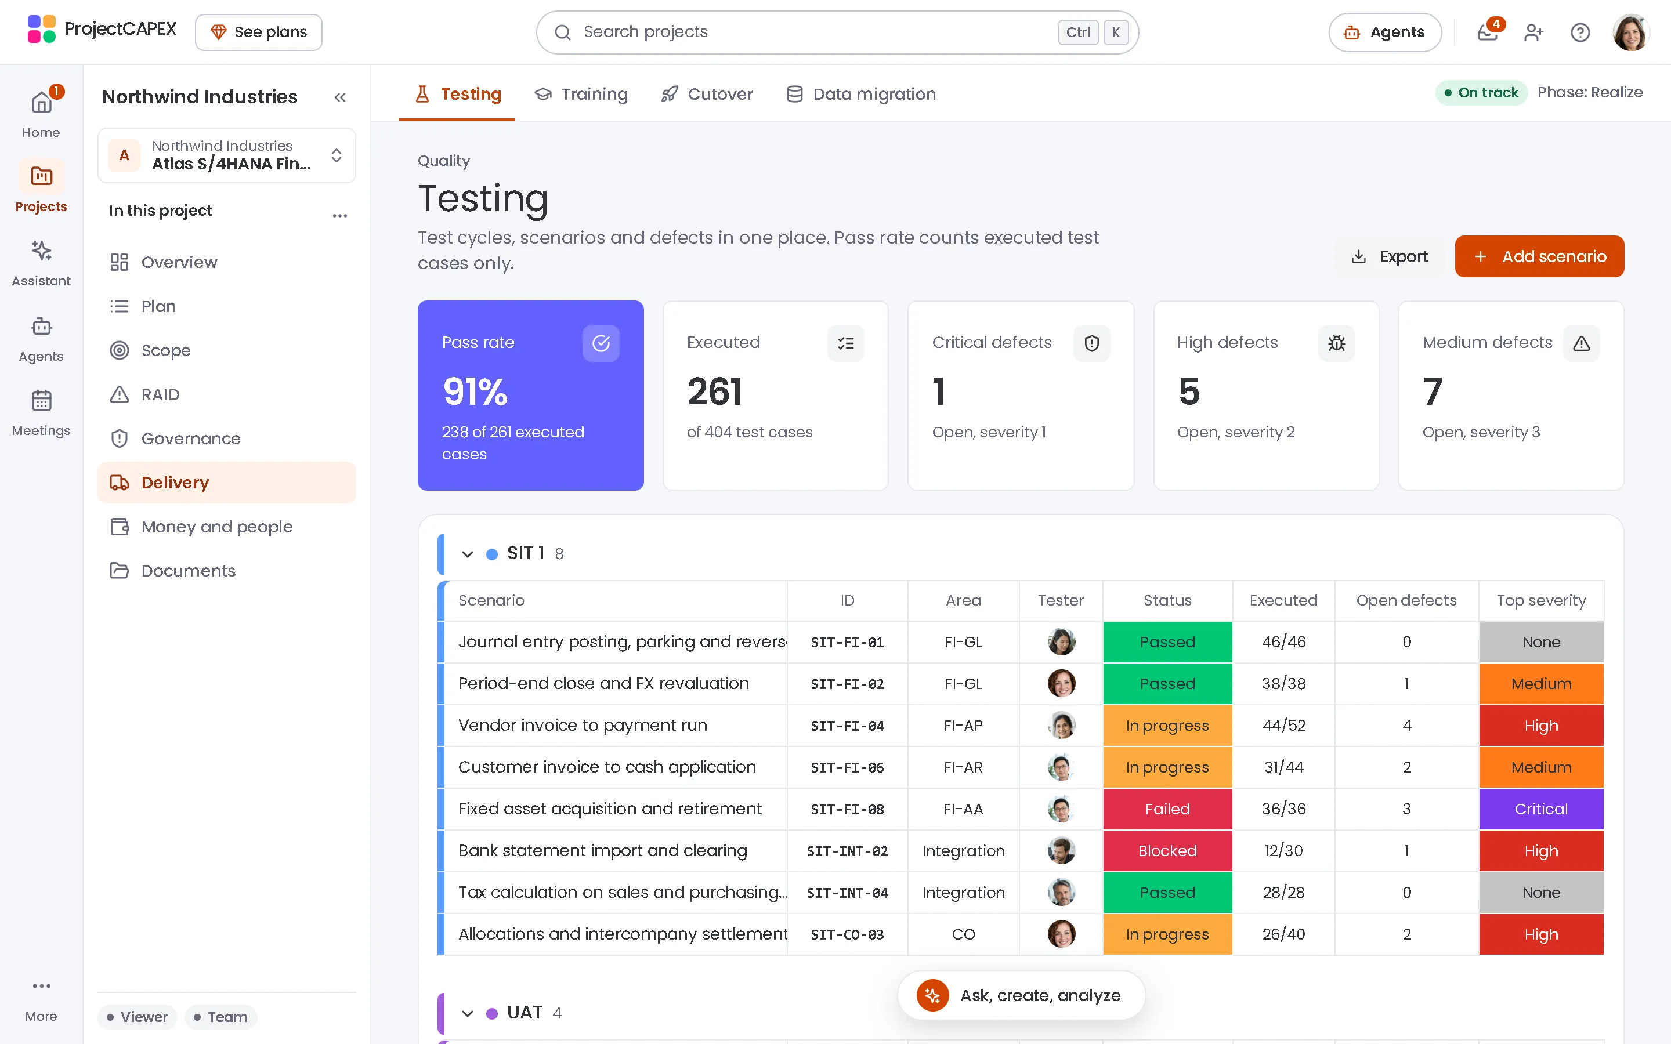This screenshot has width=1671, height=1044.
Task: Collapse the Northwind Industries sidebar
Action: tap(340, 97)
